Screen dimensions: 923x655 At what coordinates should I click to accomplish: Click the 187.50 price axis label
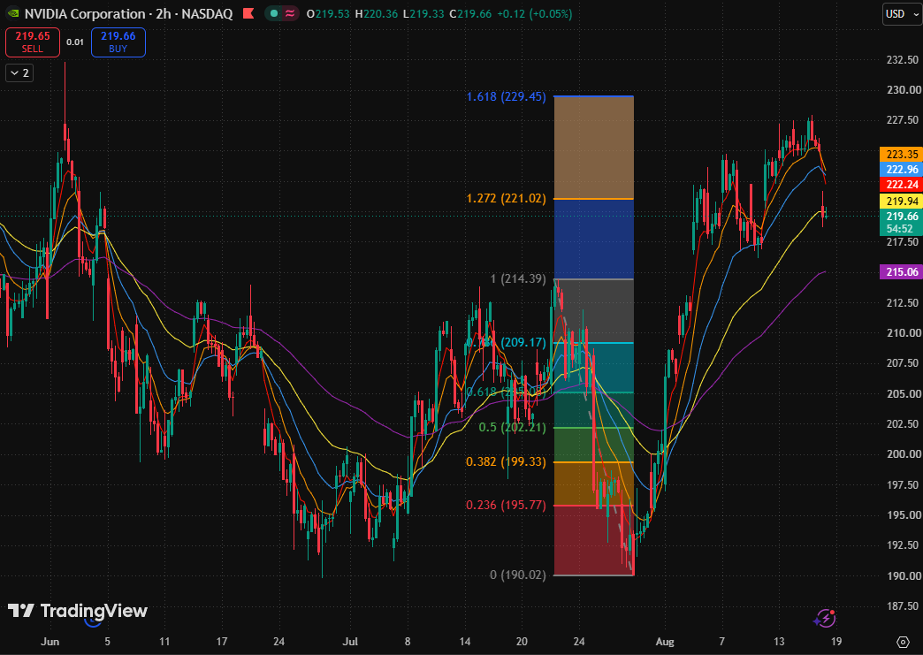point(903,606)
